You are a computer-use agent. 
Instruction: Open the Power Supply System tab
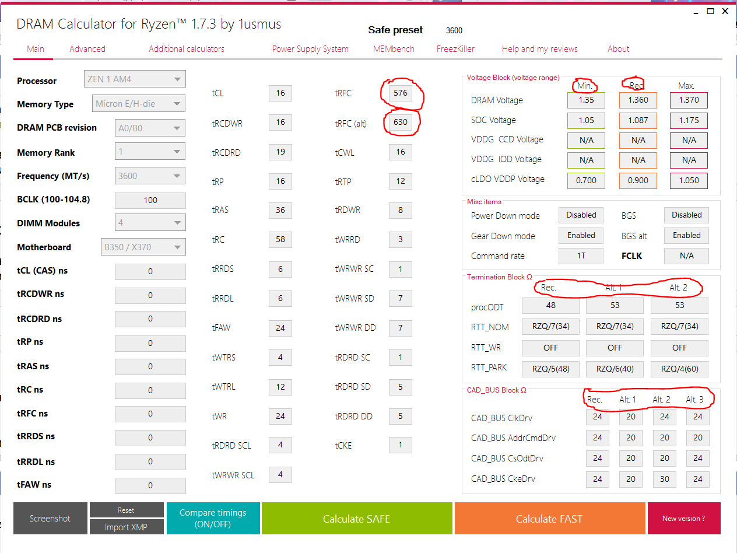point(310,49)
